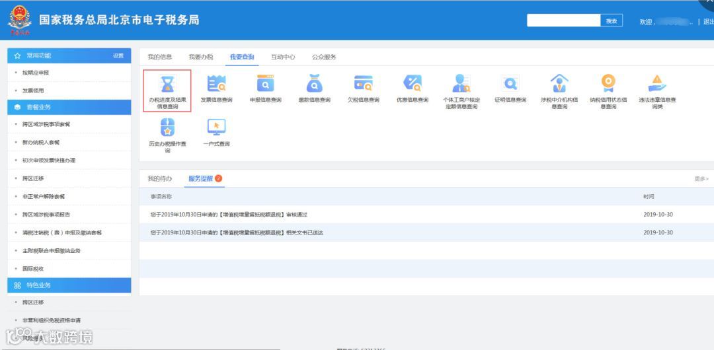
Task: Click the 事项名称 column header
Action: click(x=161, y=197)
